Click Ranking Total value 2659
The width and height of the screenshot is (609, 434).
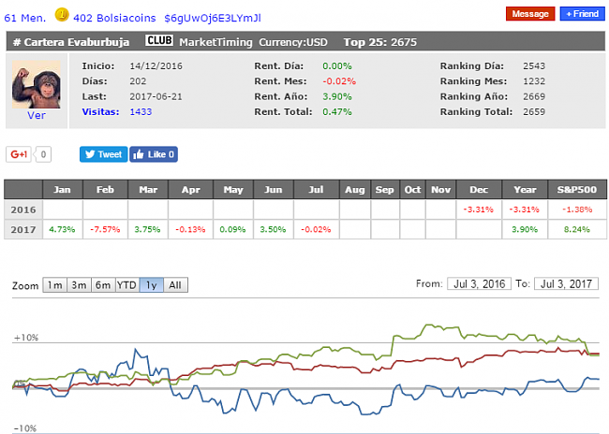[534, 111]
